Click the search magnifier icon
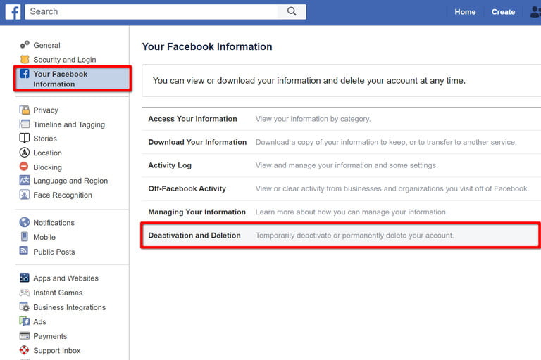 click(x=292, y=11)
